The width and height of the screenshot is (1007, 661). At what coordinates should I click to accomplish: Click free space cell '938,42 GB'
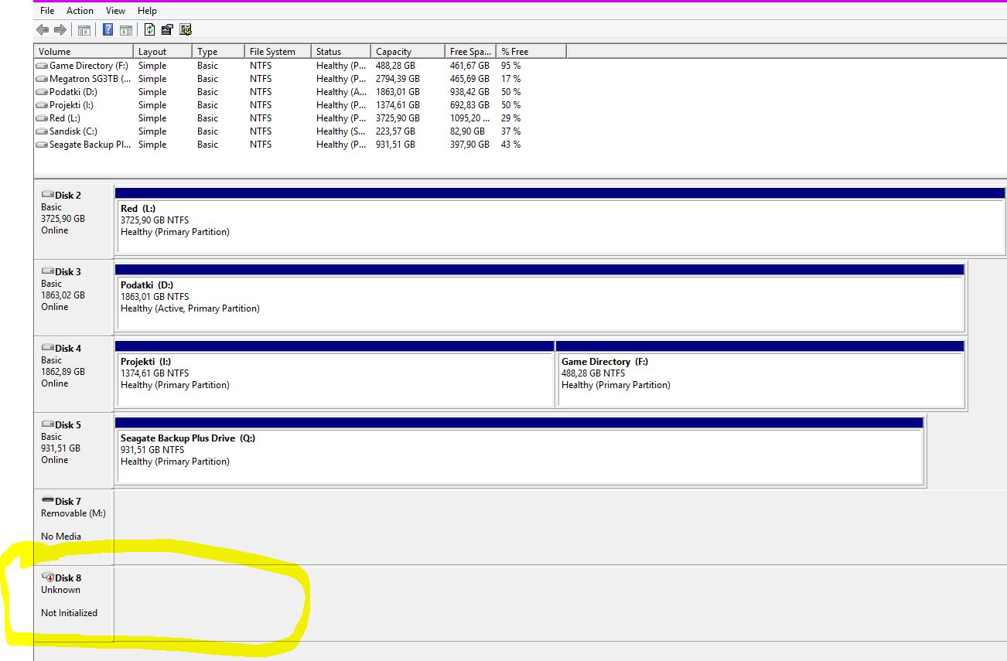pos(469,92)
